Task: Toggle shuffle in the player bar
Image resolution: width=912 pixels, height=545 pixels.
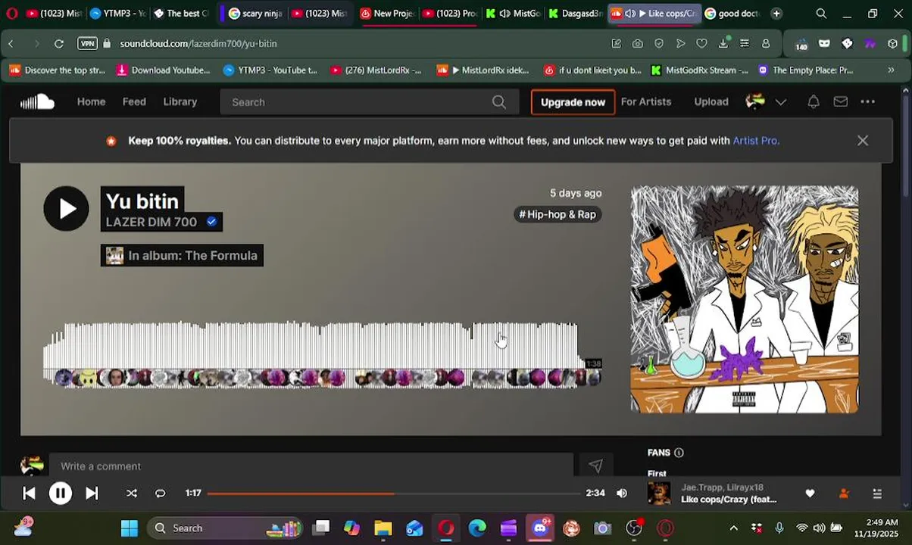Action: pyautogui.click(x=132, y=494)
